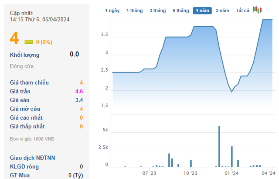Switch chart to '3 tháng' range
Viewport: 279px width, 179px height.
[x=157, y=10]
